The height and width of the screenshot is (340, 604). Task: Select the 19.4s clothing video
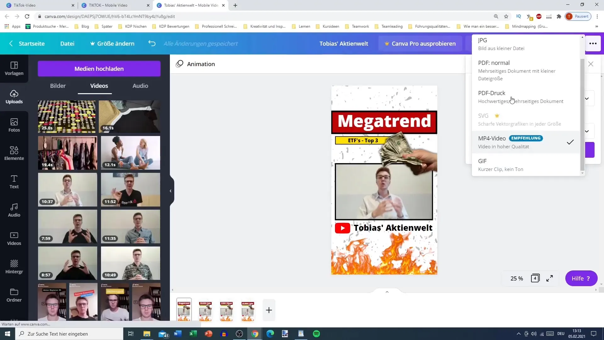coord(68,153)
